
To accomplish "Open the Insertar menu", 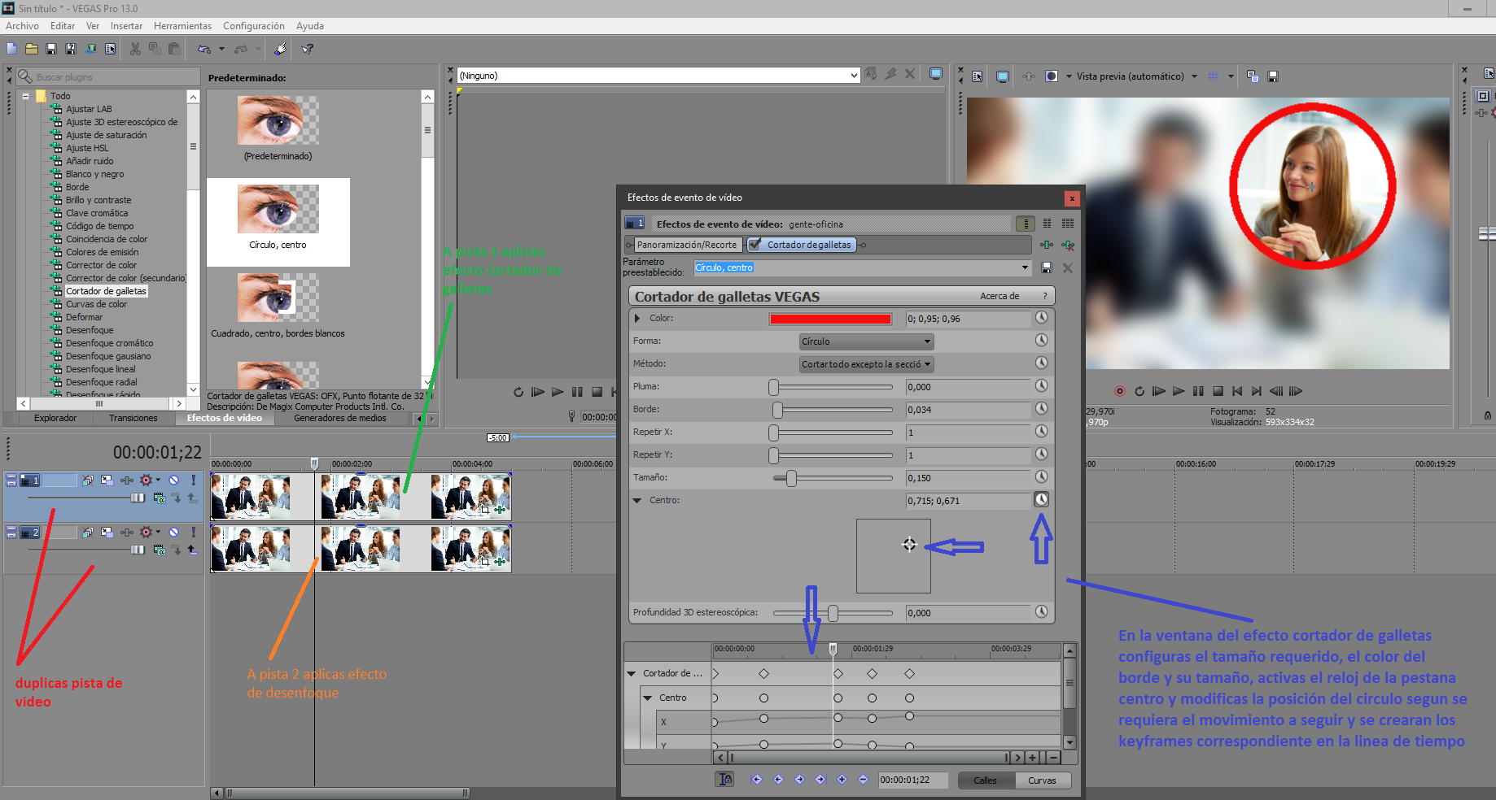I will tap(126, 26).
